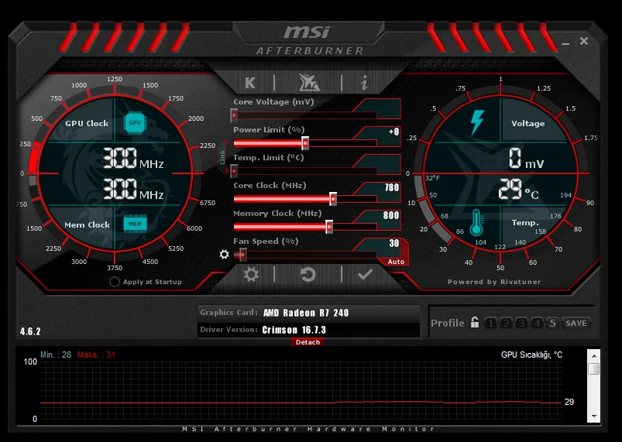Click the lightning bolt voltage icon

click(477, 122)
